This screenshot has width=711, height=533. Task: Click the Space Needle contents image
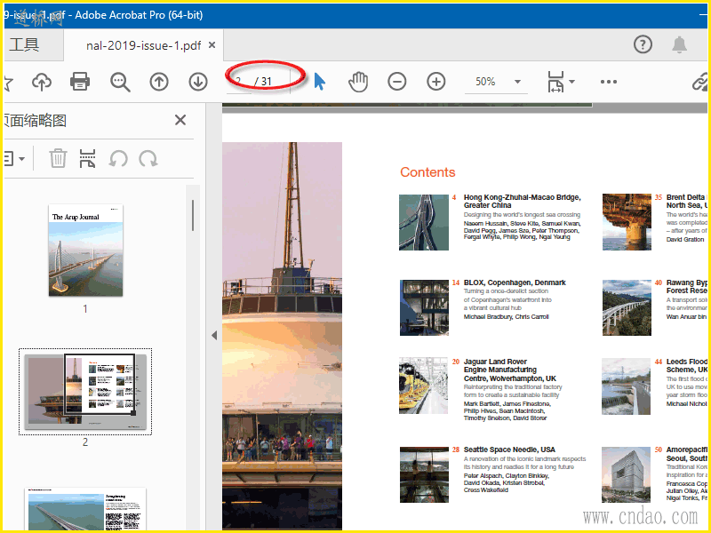(x=424, y=474)
